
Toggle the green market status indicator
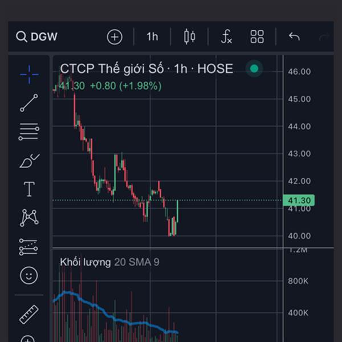coord(254,69)
